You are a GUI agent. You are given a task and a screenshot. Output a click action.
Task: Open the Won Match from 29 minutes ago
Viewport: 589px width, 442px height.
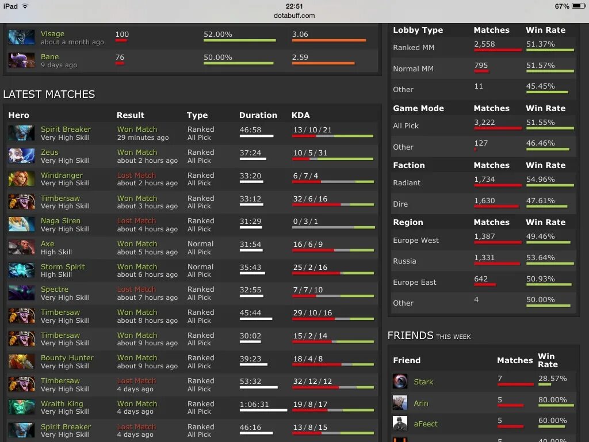click(x=137, y=129)
